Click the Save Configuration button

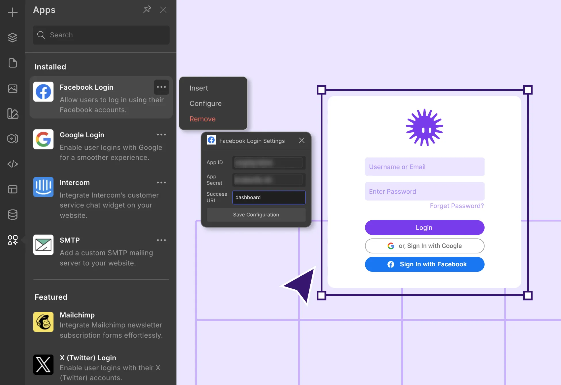pyautogui.click(x=256, y=215)
